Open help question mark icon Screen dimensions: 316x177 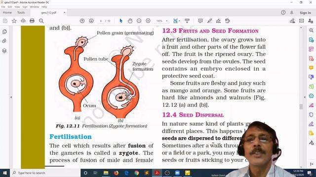point(283,12)
